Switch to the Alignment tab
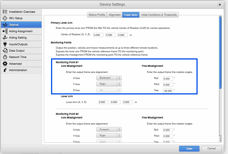Screen dimensions: 228x154 114,15
